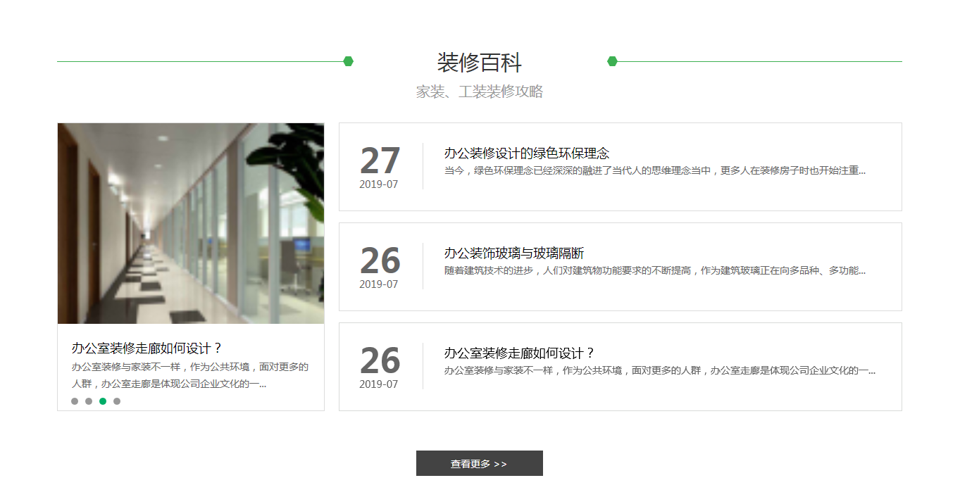The image size is (960, 497).
Task: Click the 装修百科 section heading
Action: pyautogui.click(x=479, y=63)
